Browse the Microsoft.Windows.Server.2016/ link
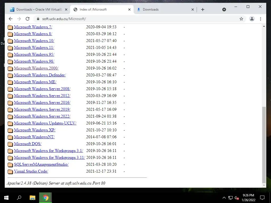271x203 pixels. 42,103
